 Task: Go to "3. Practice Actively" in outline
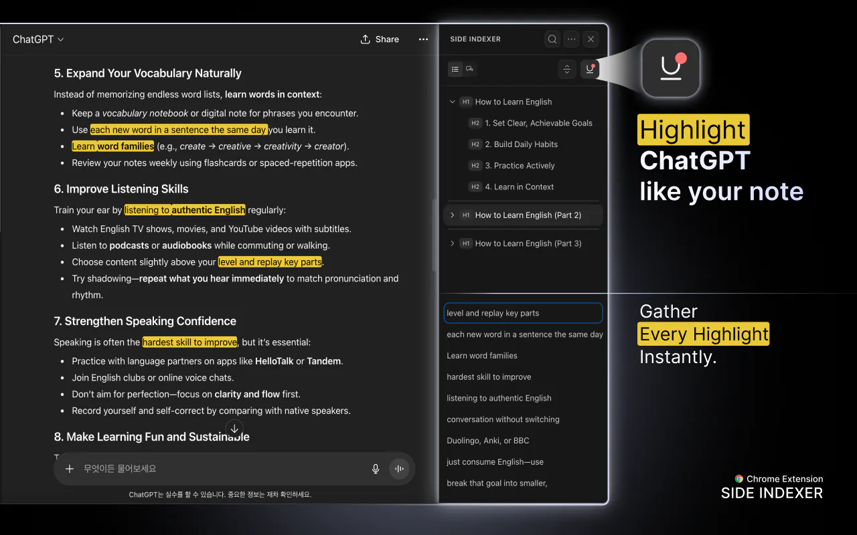520,166
